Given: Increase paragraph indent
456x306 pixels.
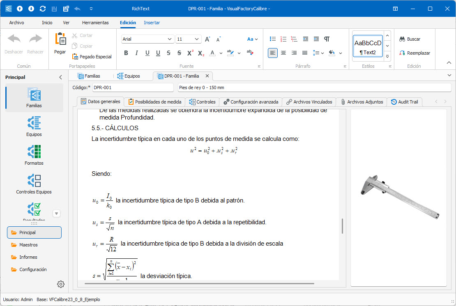Looking at the screenshot, I should click(x=316, y=39).
